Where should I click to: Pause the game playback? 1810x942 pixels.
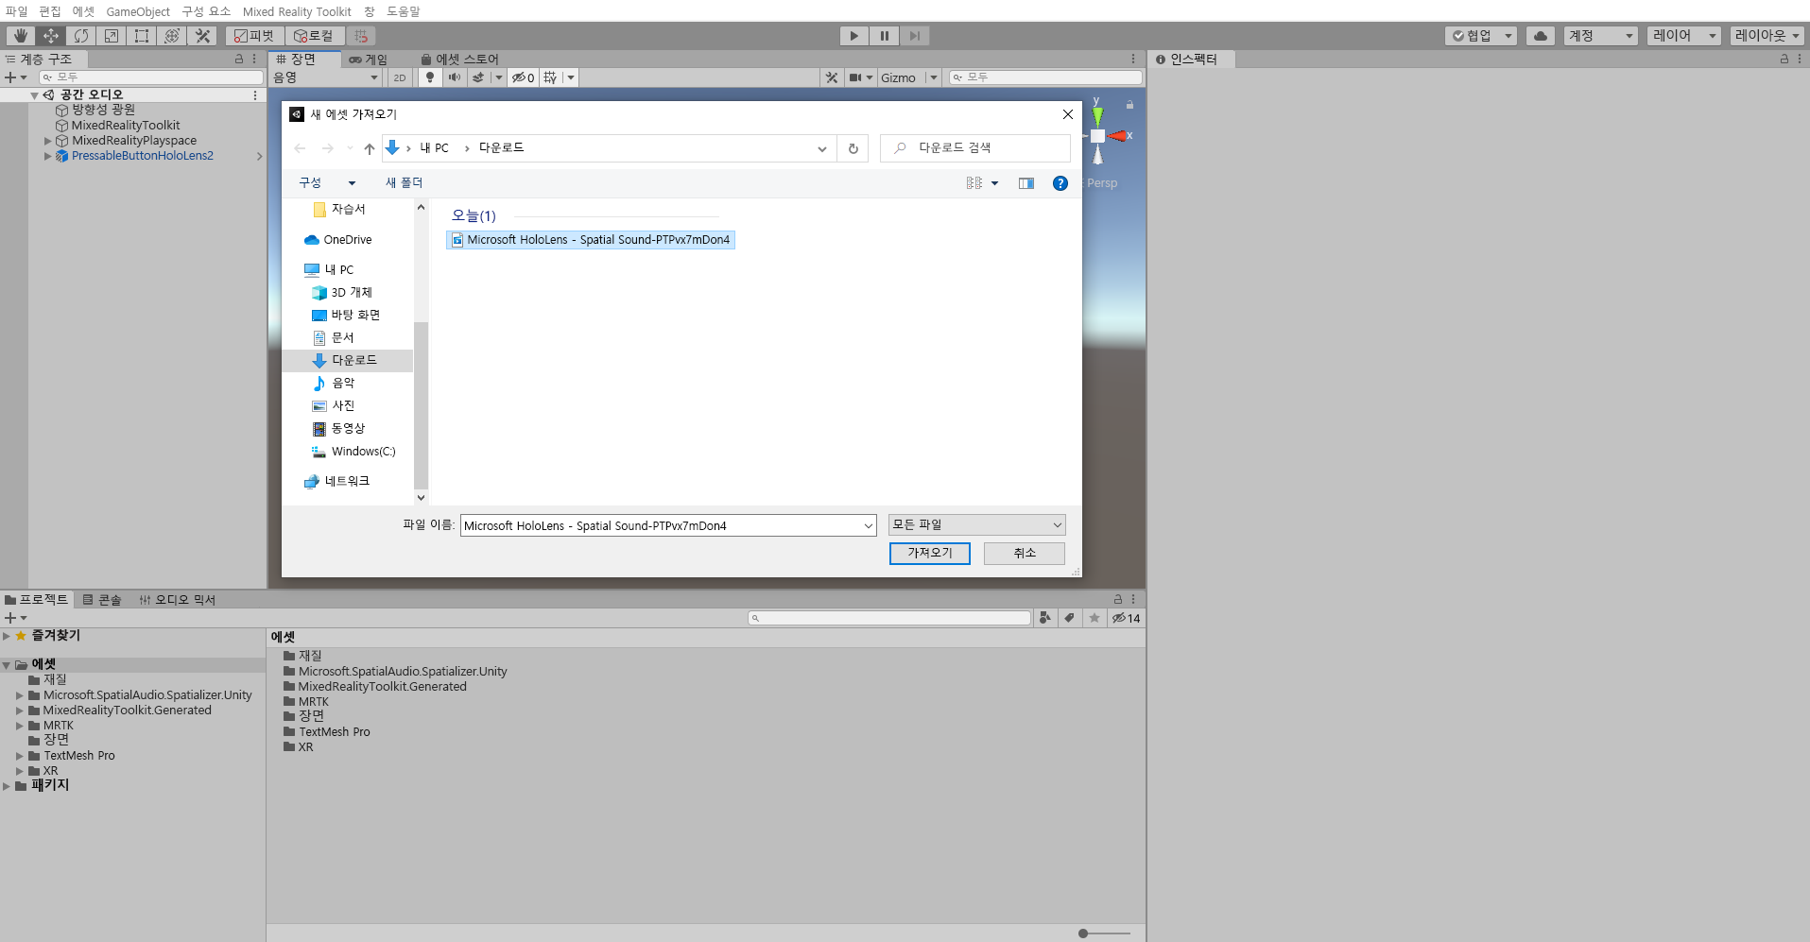(885, 36)
